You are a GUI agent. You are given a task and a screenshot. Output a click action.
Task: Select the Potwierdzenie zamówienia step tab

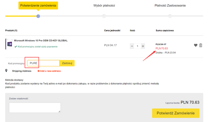[x=38, y=6]
